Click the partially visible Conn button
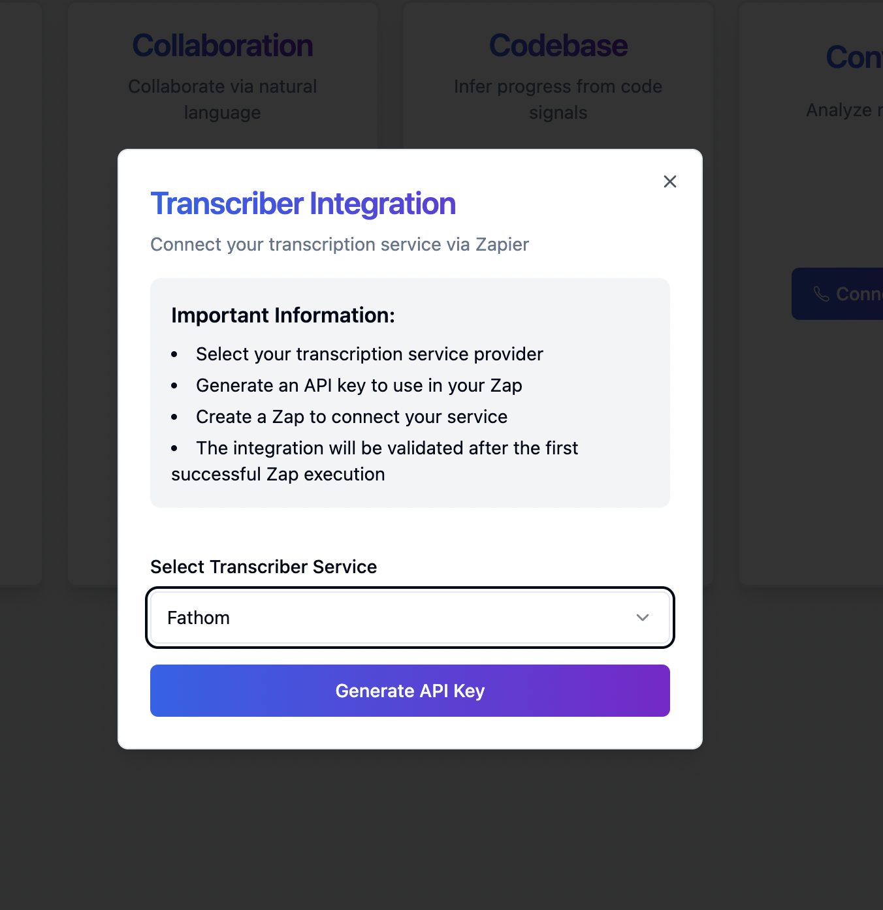This screenshot has width=883, height=910. [x=849, y=294]
